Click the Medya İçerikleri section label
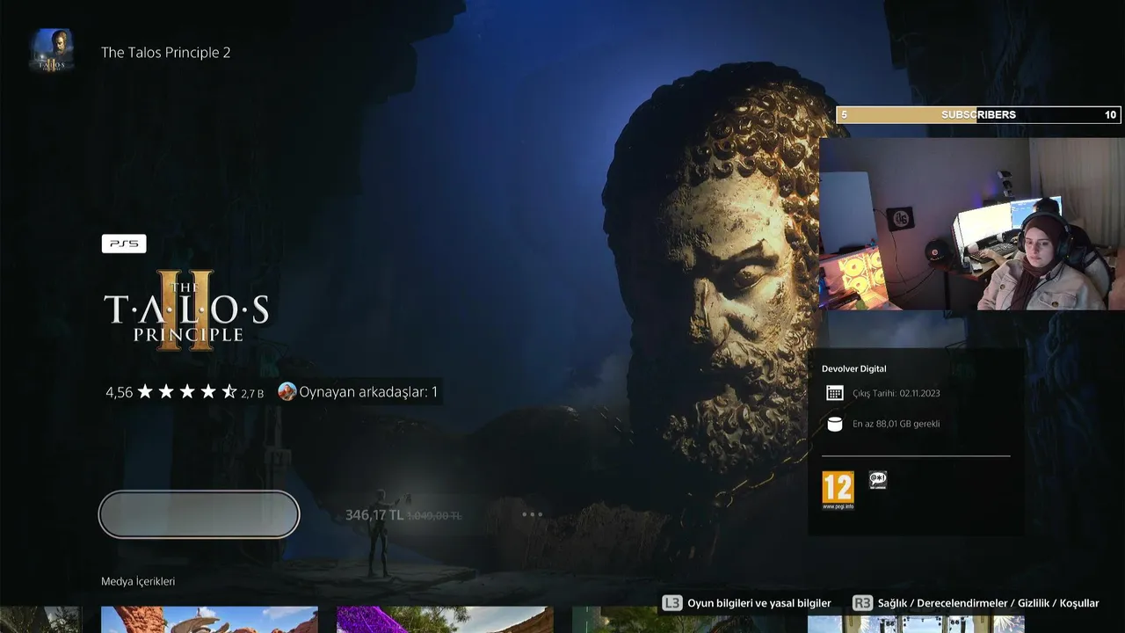Screen dimensions: 1125x633 (138, 581)
